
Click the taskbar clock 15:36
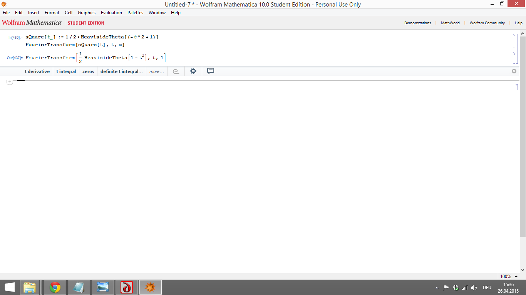(508, 287)
